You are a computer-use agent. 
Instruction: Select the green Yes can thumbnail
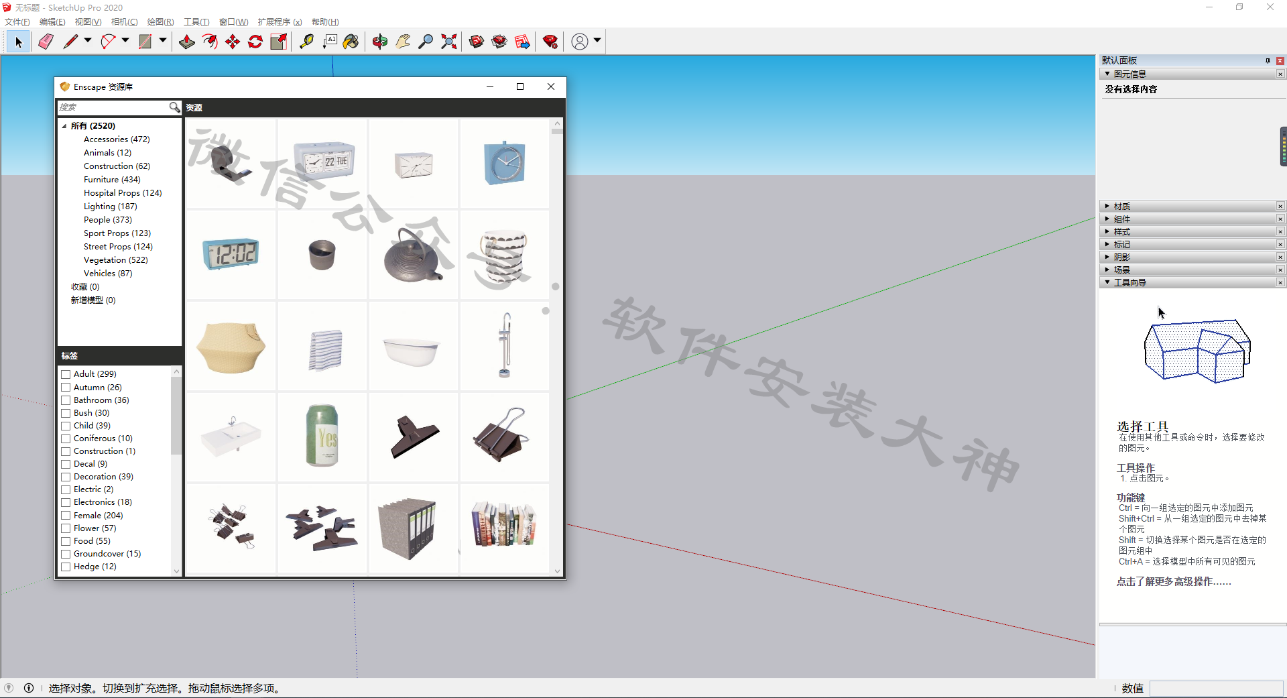(x=322, y=437)
